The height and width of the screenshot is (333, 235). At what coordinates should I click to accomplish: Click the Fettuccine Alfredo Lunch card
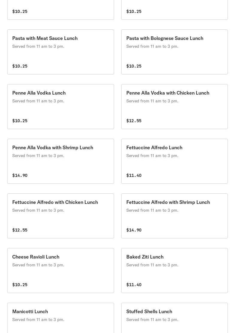pos(154,148)
